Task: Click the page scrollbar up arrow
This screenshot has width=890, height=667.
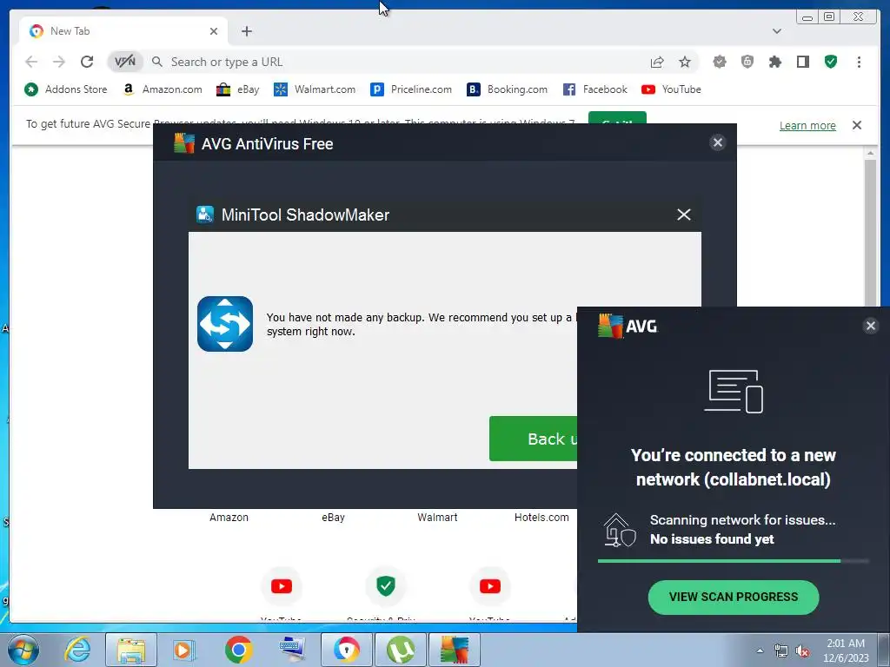Action: (x=870, y=153)
